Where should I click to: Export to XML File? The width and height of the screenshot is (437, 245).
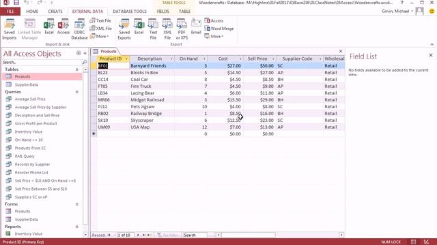[x=167, y=29]
